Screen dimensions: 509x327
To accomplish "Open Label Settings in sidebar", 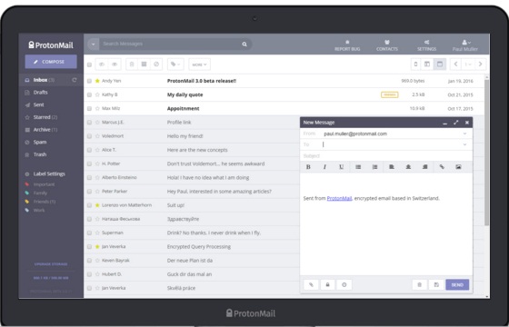I will pyautogui.click(x=49, y=173).
